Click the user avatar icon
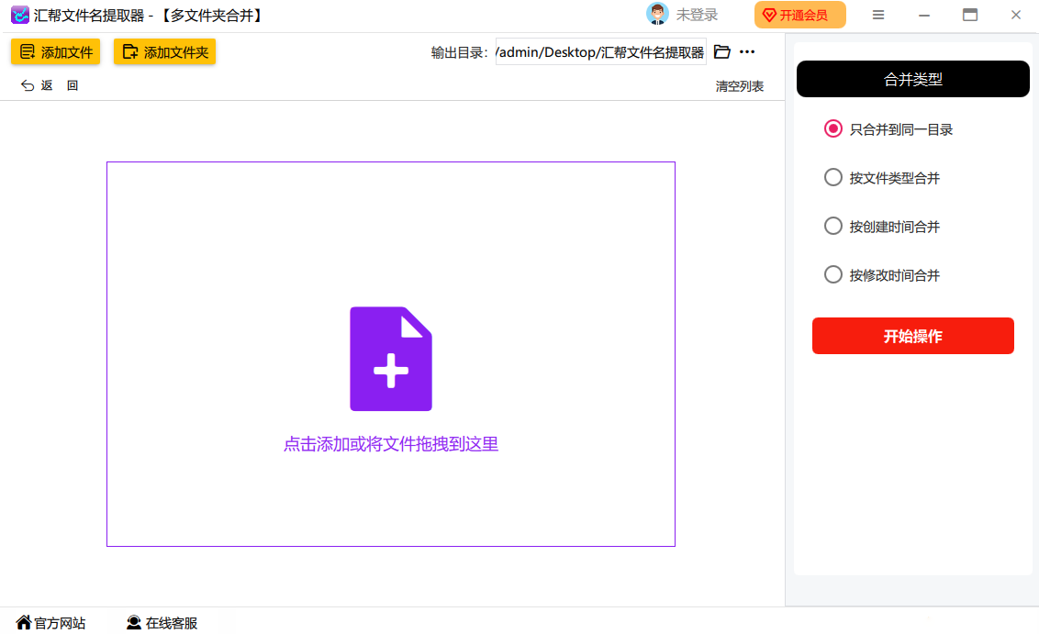Viewport: 1039px width, 634px height. point(657,15)
